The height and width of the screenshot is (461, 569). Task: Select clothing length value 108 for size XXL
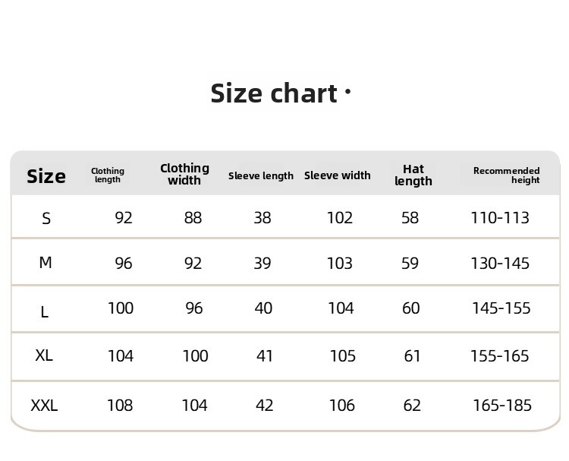(120, 406)
